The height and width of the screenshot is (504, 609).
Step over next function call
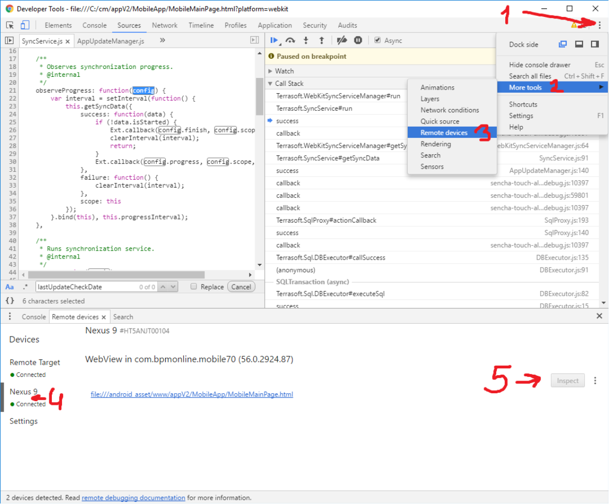(x=290, y=40)
